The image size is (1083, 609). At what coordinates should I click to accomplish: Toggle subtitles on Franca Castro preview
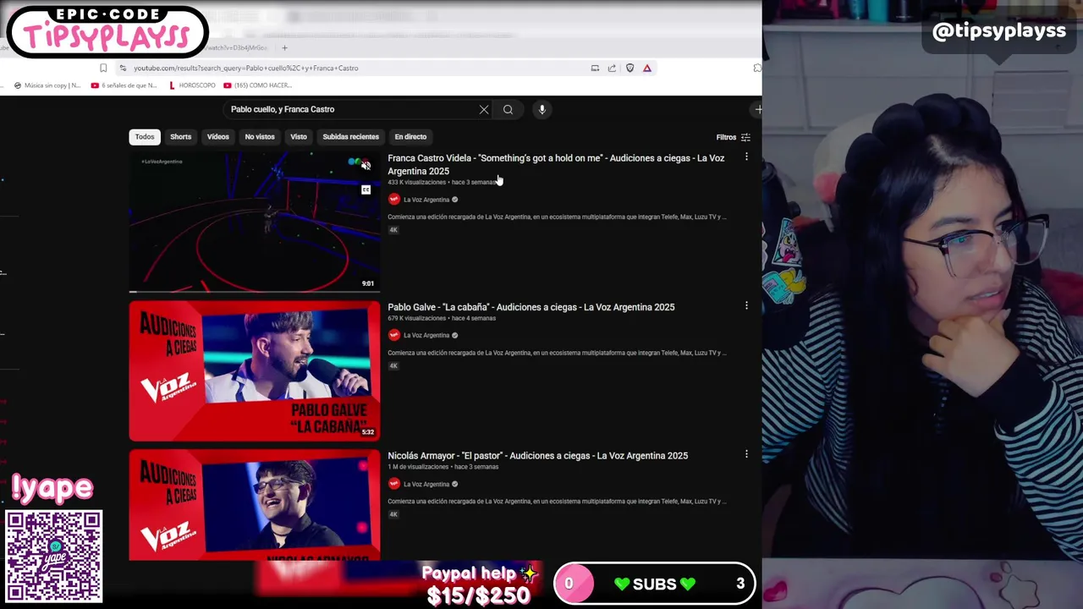366,189
